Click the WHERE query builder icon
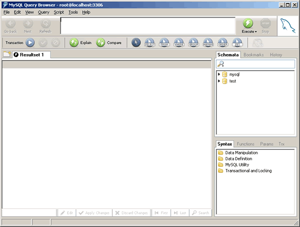The width and height of the screenshot is (300, 227). 179,43
